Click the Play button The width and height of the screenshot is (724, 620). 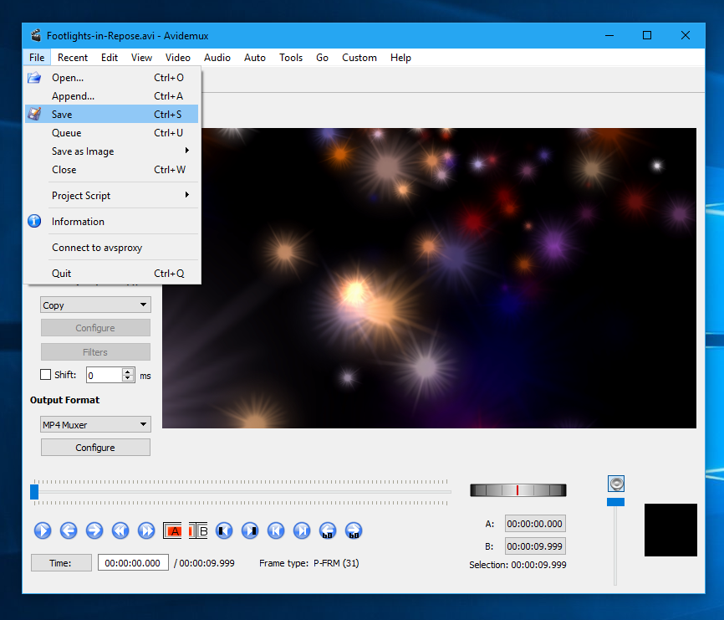(x=43, y=530)
